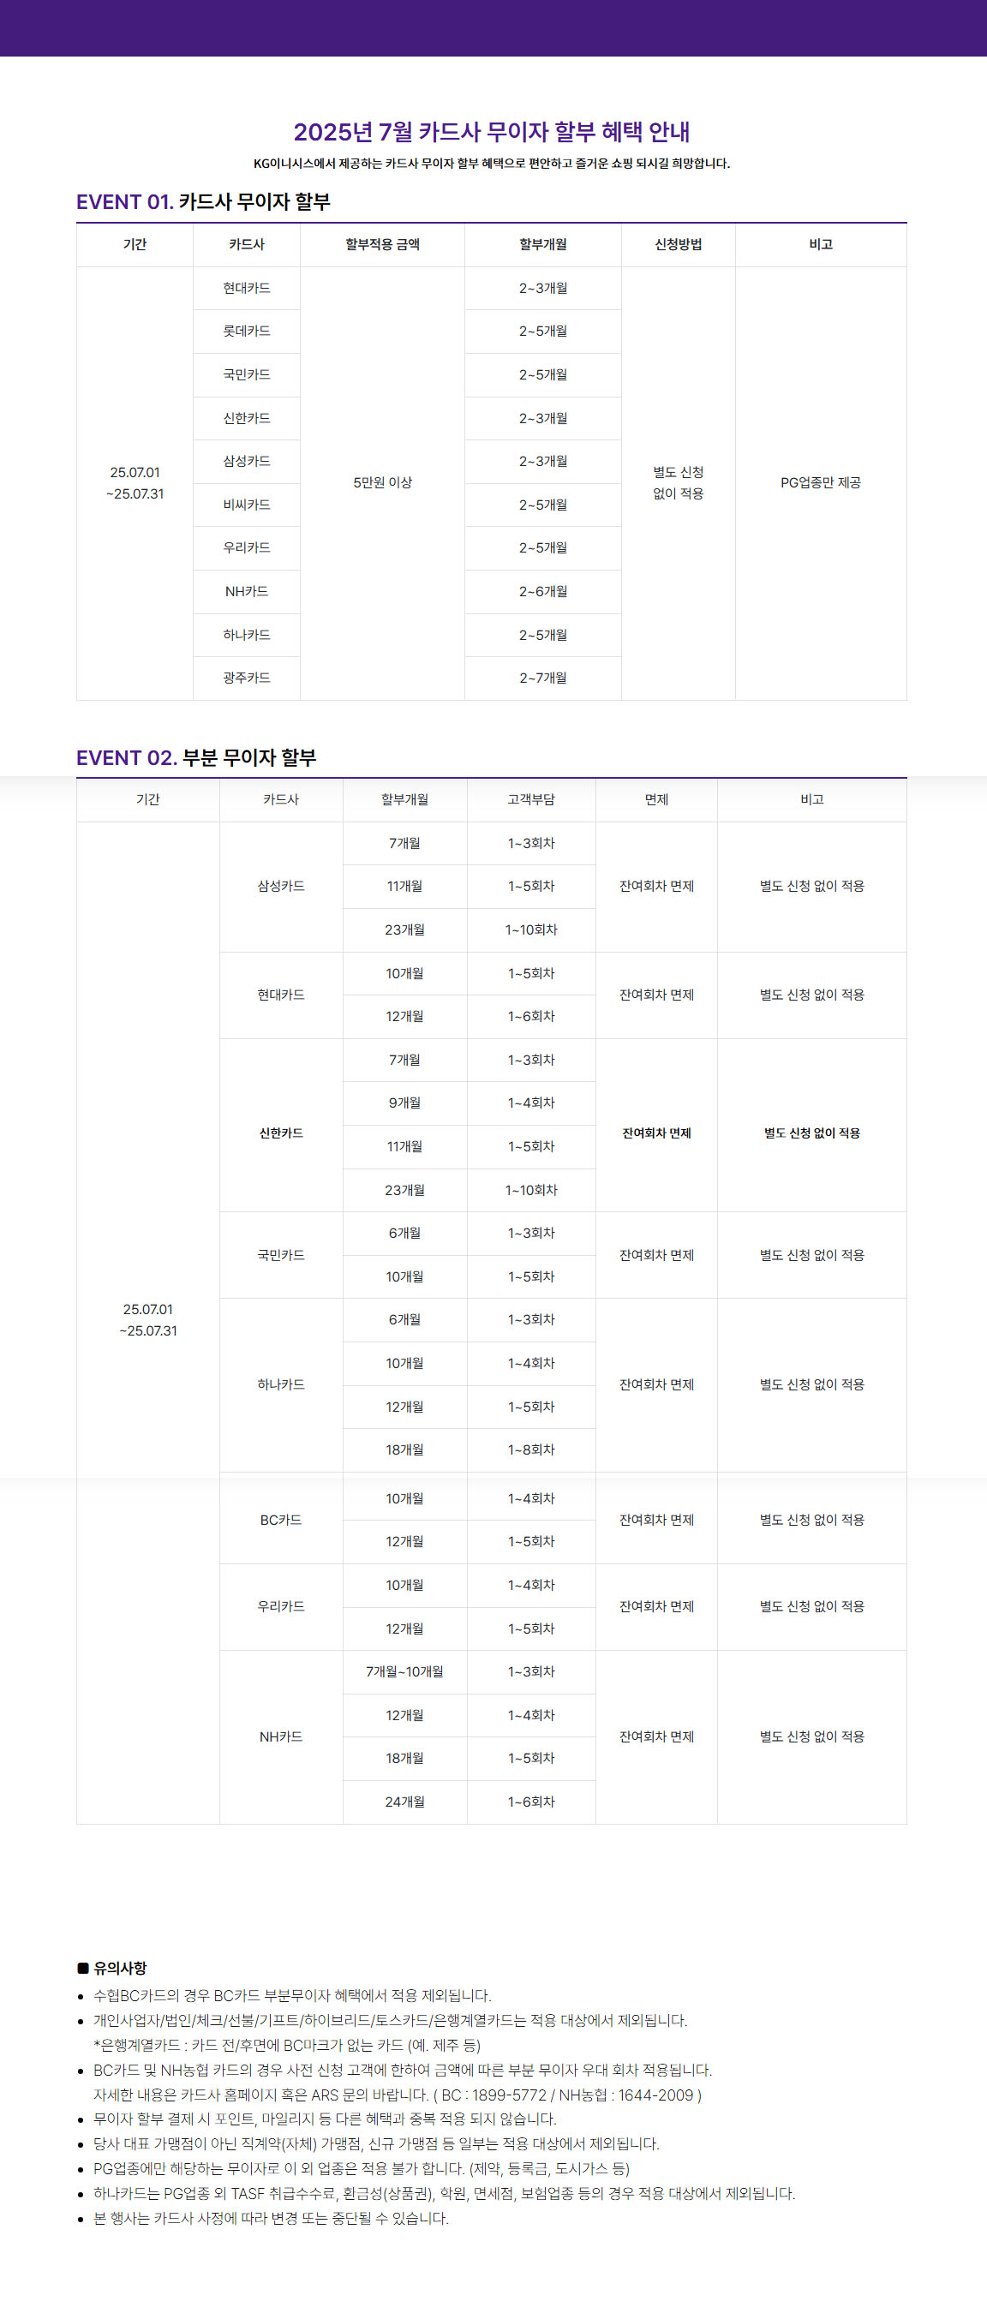
Task: Click the 신청방법 column header
Action: coord(678,244)
